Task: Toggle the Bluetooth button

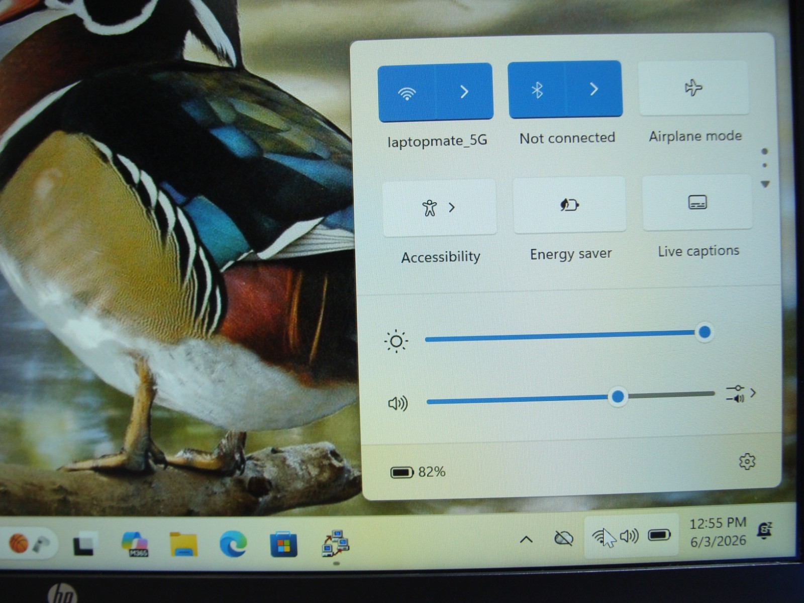Action: pyautogui.click(x=537, y=90)
